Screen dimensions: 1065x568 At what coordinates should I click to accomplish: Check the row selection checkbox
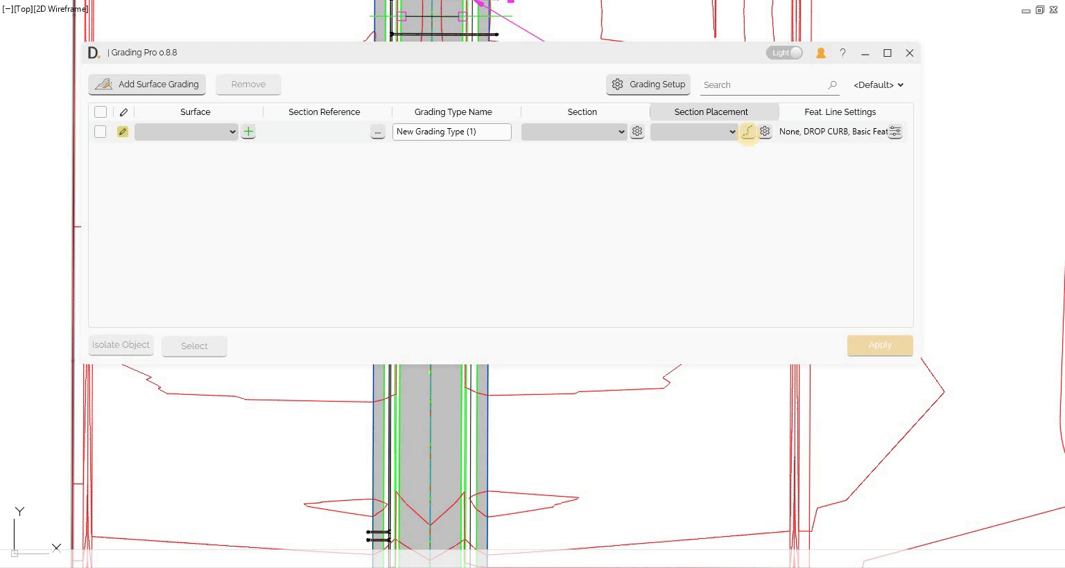point(101,132)
